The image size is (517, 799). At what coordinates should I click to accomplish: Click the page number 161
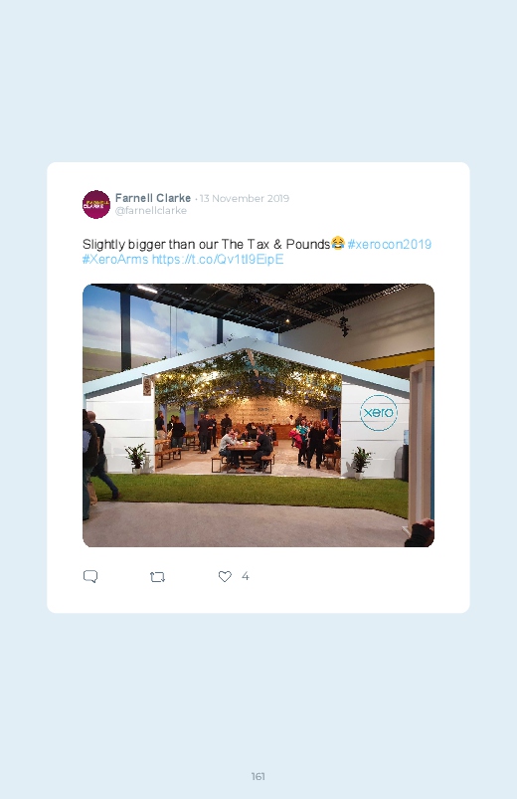tap(258, 776)
